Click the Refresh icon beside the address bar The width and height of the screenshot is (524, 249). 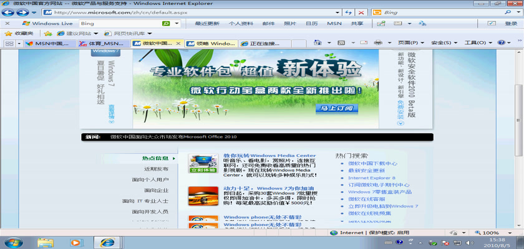(349, 12)
